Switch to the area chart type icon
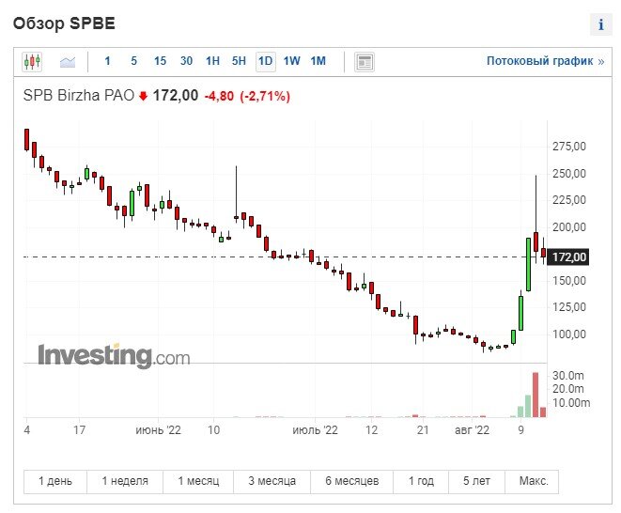The image size is (621, 513). [68, 62]
